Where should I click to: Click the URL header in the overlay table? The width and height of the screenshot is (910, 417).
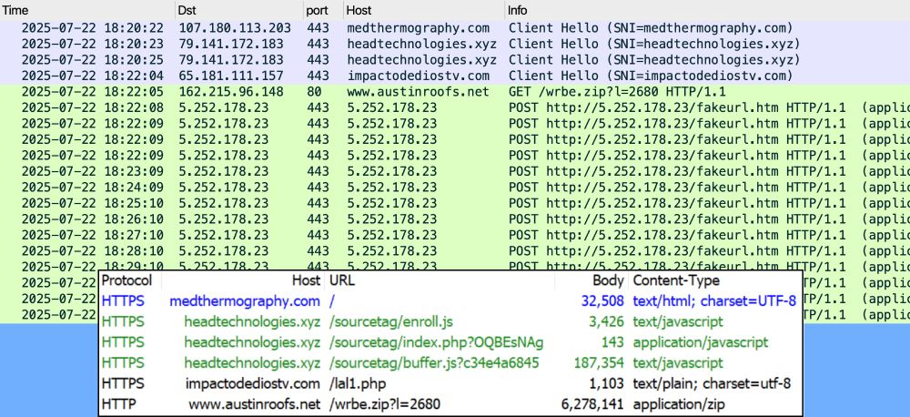pyautogui.click(x=342, y=280)
